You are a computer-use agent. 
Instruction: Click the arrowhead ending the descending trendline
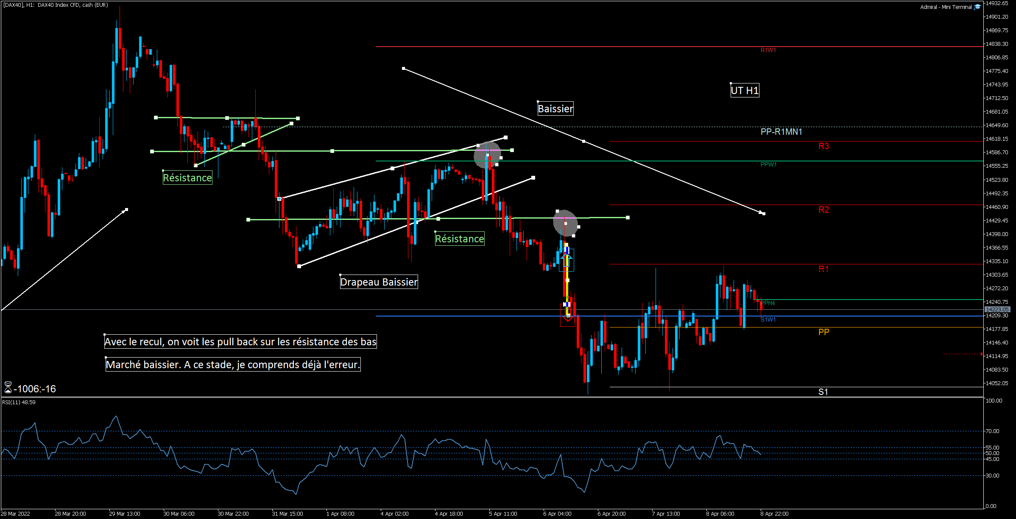point(762,213)
